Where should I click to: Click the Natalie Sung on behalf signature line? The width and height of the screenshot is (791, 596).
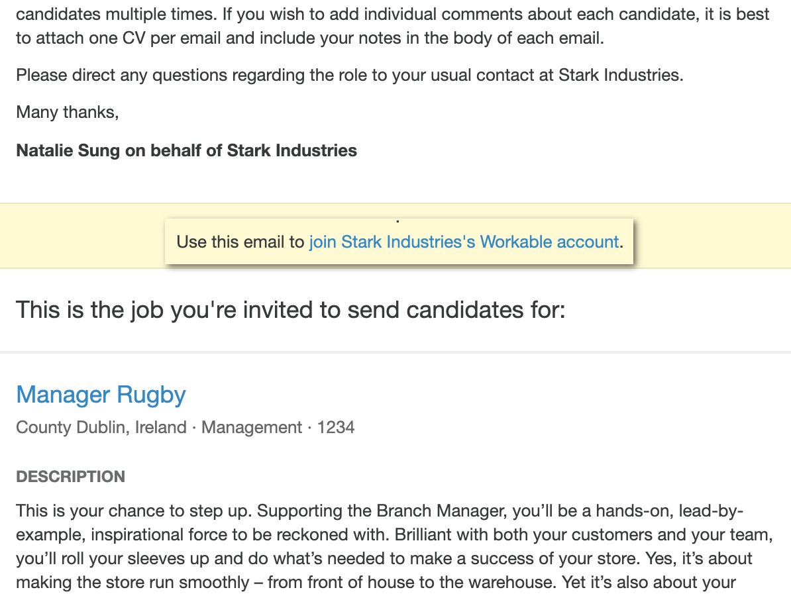[x=187, y=150]
